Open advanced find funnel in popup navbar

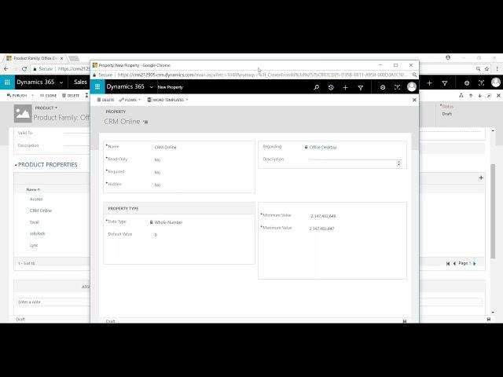coord(361,87)
